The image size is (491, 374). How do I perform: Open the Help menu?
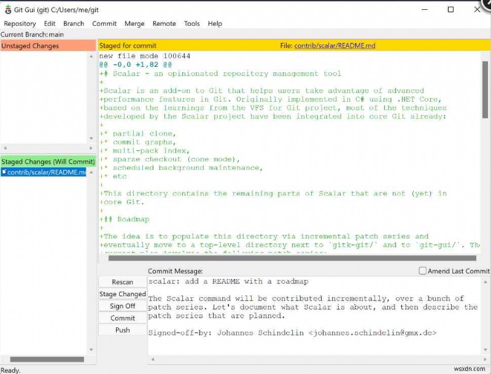click(215, 23)
